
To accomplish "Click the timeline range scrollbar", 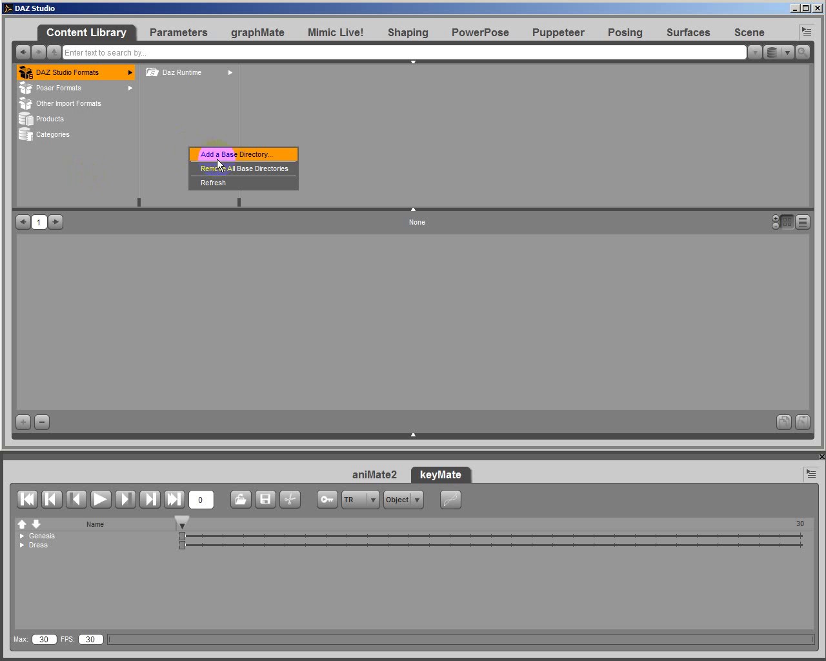I will tap(461, 639).
